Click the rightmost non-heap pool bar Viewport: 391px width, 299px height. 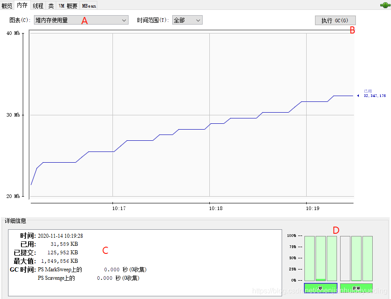367,258
